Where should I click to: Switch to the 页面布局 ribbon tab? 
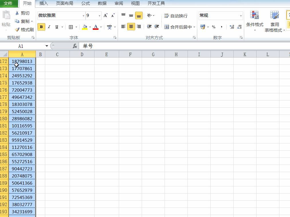pos(64,3)
